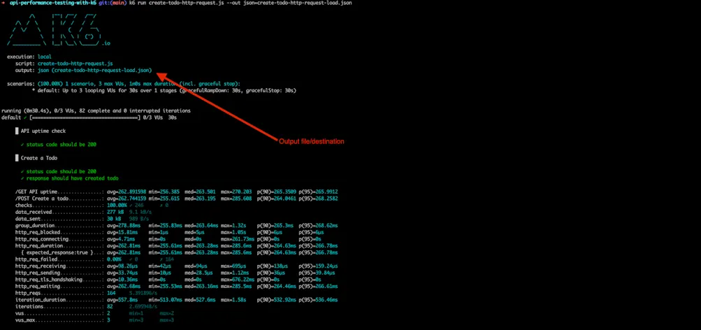The image size is (701, 330).
Task: Click the 'api-performance-testing-with-k6' directory name
Action: [x=53, y=3]
